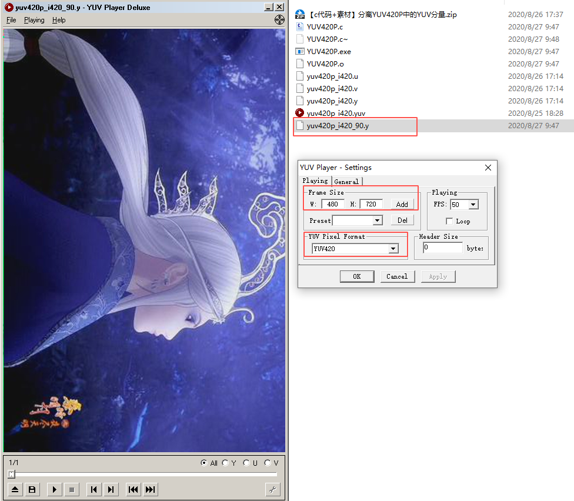
Task: Open the Playing menu
Action: coord(35,20)
